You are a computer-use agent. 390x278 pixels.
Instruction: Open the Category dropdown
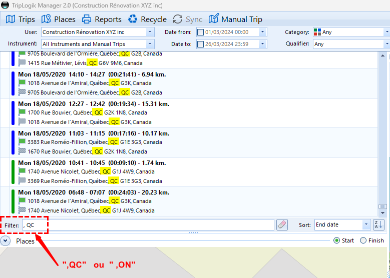tap(387, 32)
